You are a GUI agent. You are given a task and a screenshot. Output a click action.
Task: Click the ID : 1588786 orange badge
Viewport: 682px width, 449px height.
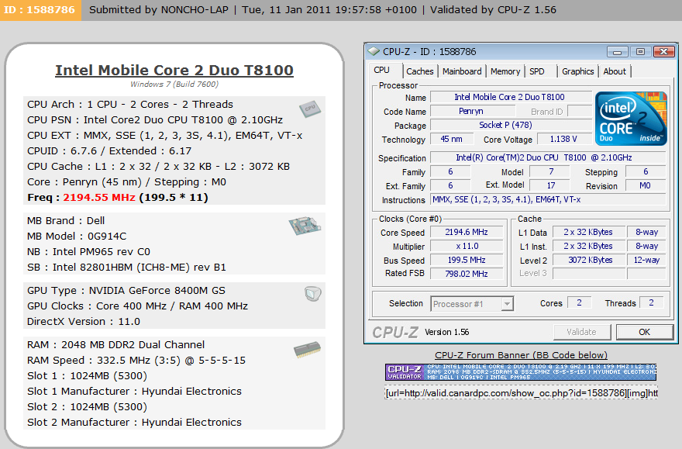click(x=40, y=10)
